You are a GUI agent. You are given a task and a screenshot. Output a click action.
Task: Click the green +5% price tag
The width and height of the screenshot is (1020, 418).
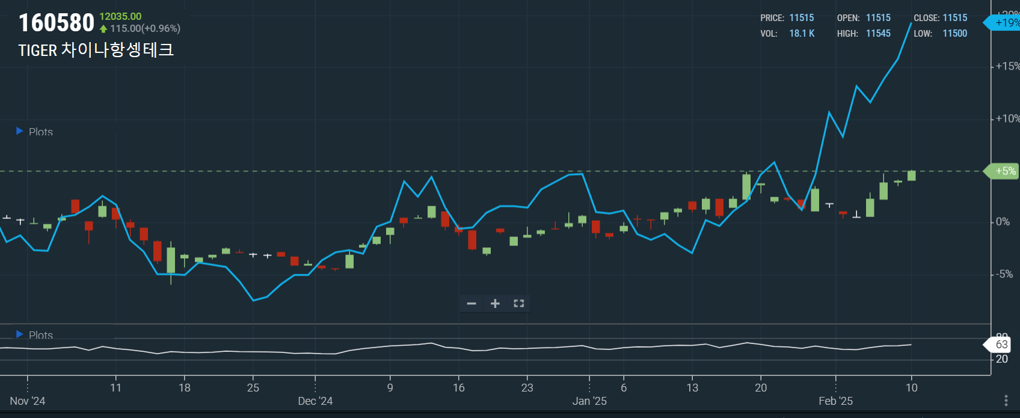(1003, 171)
